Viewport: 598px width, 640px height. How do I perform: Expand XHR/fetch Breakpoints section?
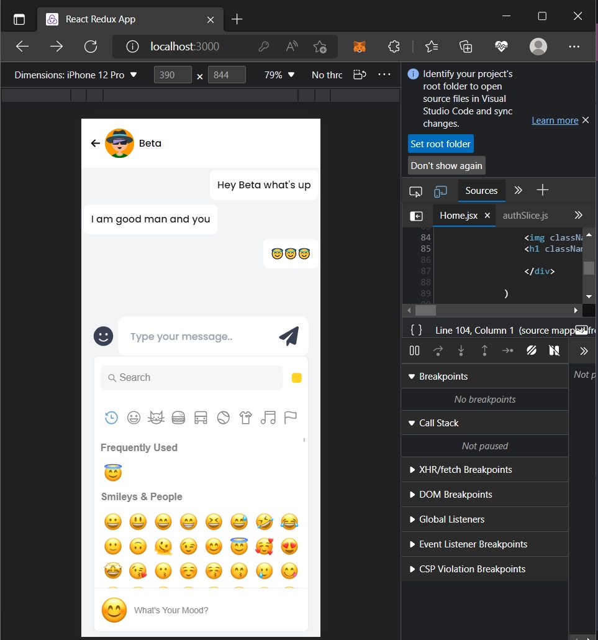coord(485,469)
